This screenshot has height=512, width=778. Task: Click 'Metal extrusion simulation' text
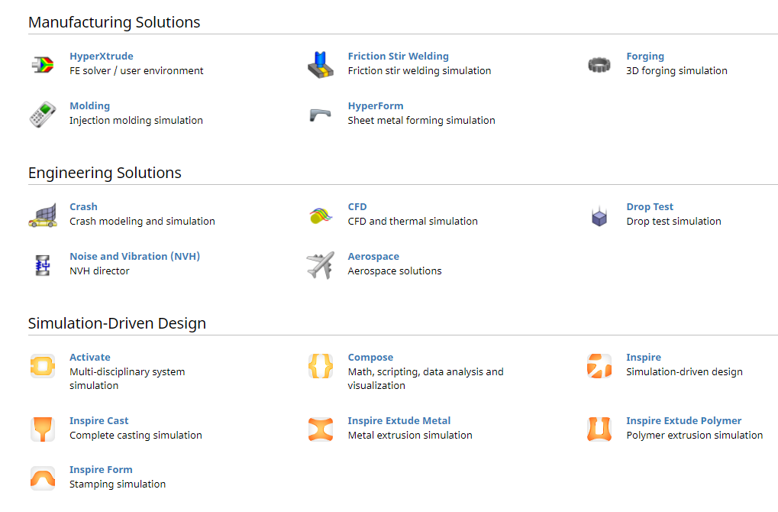(x=410, y=435)
